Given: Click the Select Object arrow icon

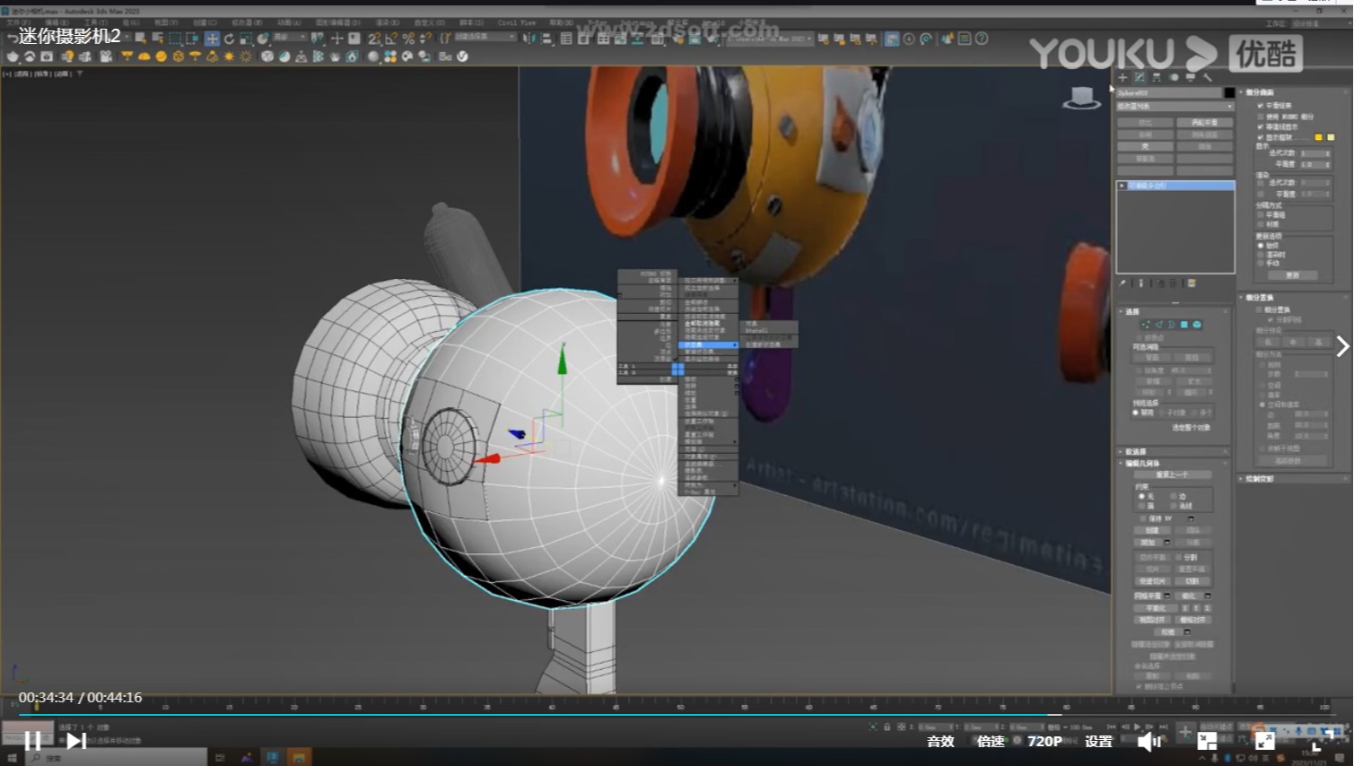Looking at the screenshot, I should (140, 39).
